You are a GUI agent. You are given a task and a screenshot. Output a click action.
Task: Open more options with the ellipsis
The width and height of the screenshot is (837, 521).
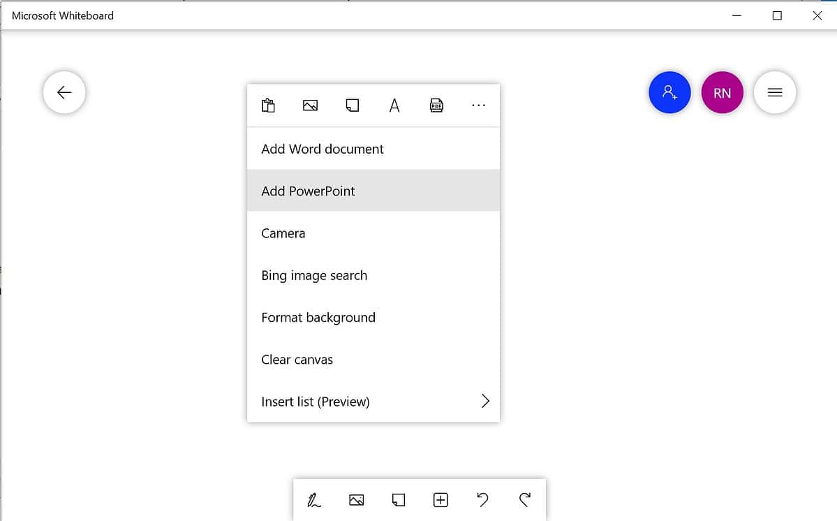coord(478,105)
